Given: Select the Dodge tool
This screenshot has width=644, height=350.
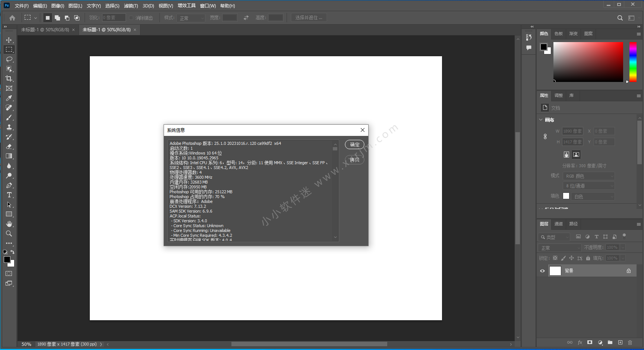Looking at the screenshot, I should click(9, 175).
